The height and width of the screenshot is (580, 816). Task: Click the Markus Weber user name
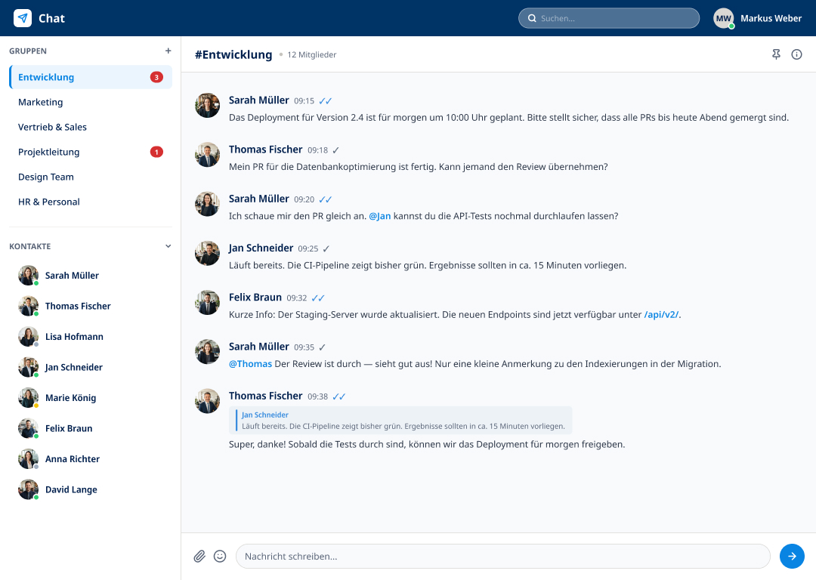(771, 18)
